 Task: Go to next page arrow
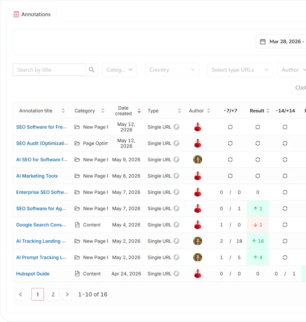pyautogui.click(x=67, y=294)
